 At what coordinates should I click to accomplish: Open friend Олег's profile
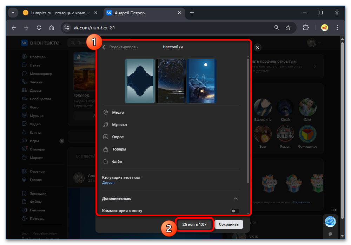pos(307,110)
